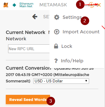Focus the New RPC URL field
The width and height of the screenshot is (105, 107).
29,49
